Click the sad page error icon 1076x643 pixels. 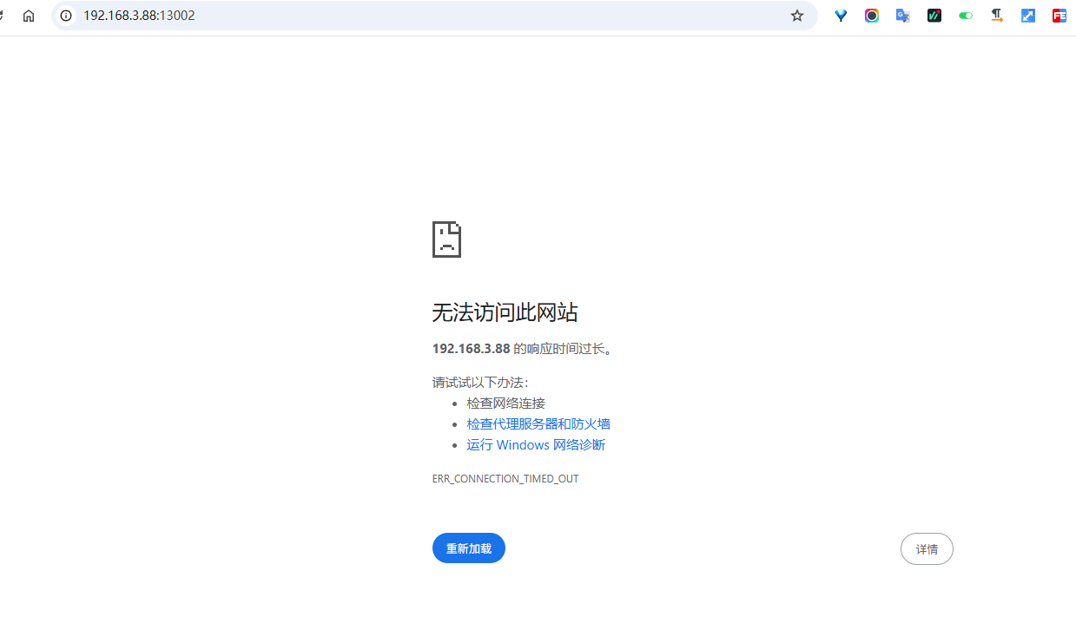[x=446, y=239]
